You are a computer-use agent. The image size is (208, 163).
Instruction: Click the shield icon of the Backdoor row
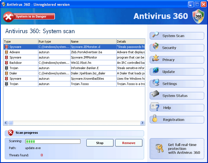6,63
